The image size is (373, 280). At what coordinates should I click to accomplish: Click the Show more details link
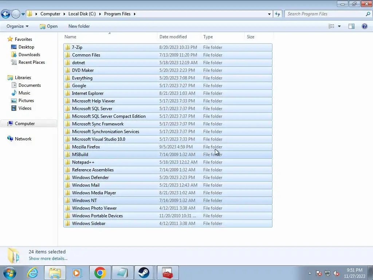48,258
